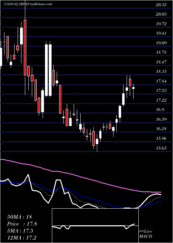Click the 18.47 price axis label
This screenshot has height=243, width=173.
161,62
